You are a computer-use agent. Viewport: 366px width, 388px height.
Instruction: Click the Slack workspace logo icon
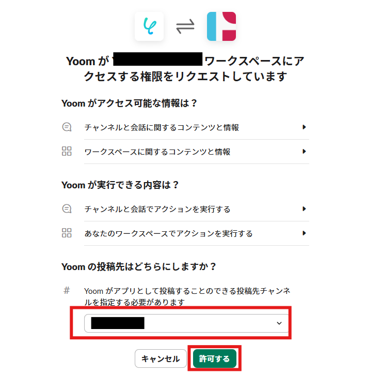pos(221,26)
